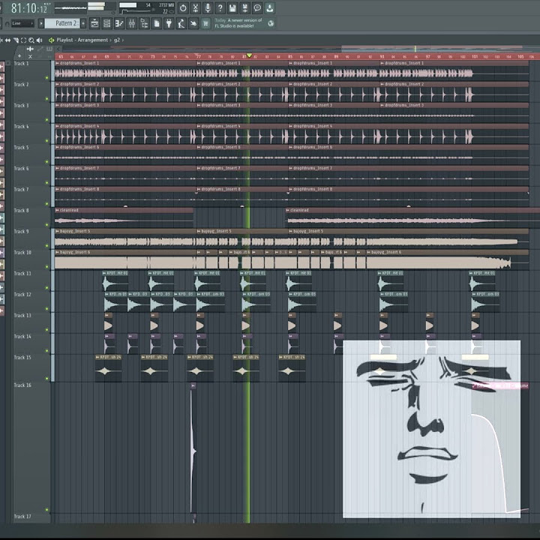Click the render-as-audio floppy waveform icon
The width and height of the screenshot is (540, 540).
coord(244,8)
